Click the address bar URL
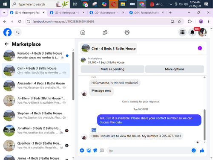Screen dimensions: 213x160 tap(63, 21)
